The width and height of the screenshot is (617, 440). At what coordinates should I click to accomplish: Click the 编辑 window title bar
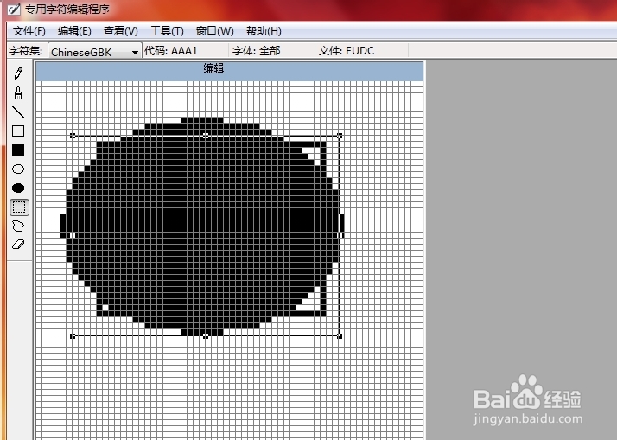pos(229,70)
